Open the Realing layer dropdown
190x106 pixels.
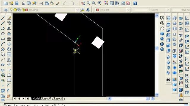tap(77, 10)
